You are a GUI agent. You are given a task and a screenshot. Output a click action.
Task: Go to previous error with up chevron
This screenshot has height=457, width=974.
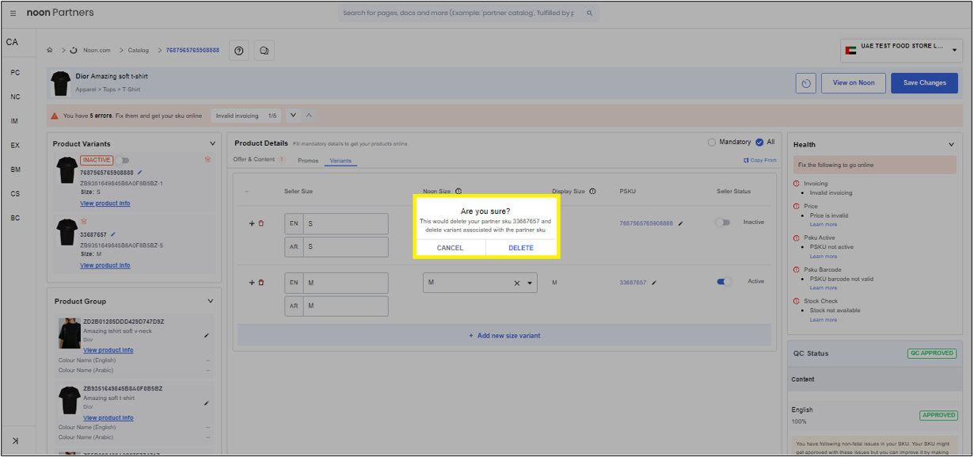pos(309,116)
